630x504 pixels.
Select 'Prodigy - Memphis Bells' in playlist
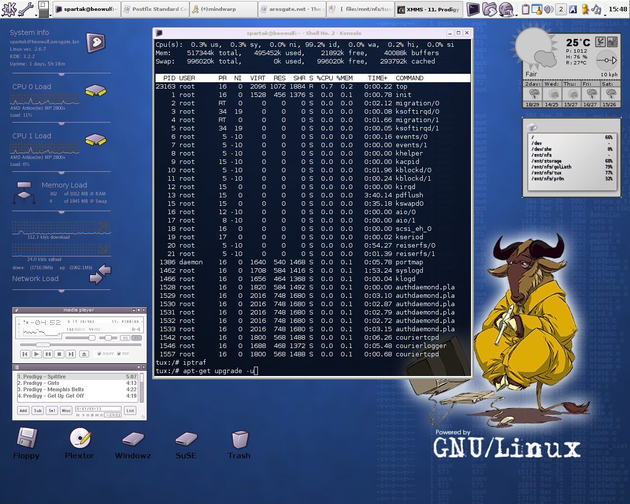(77, 389)
